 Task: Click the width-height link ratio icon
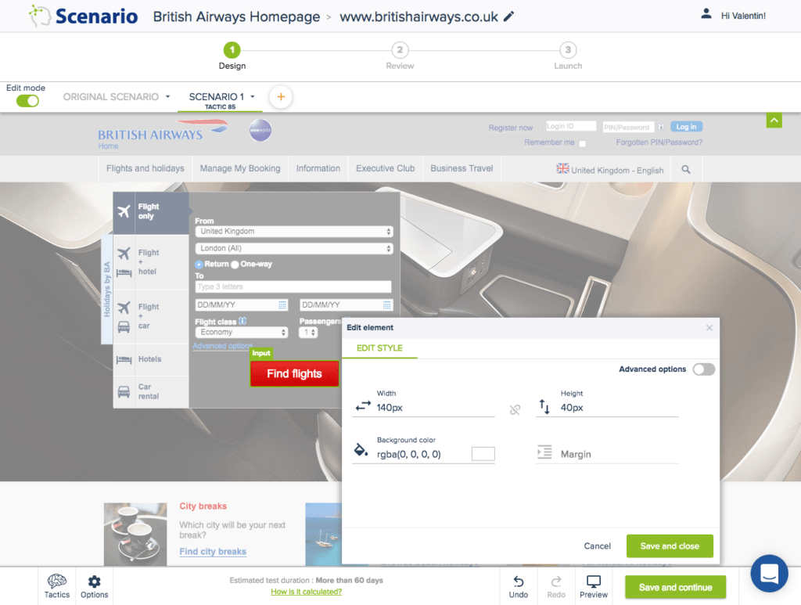[515, 409]
